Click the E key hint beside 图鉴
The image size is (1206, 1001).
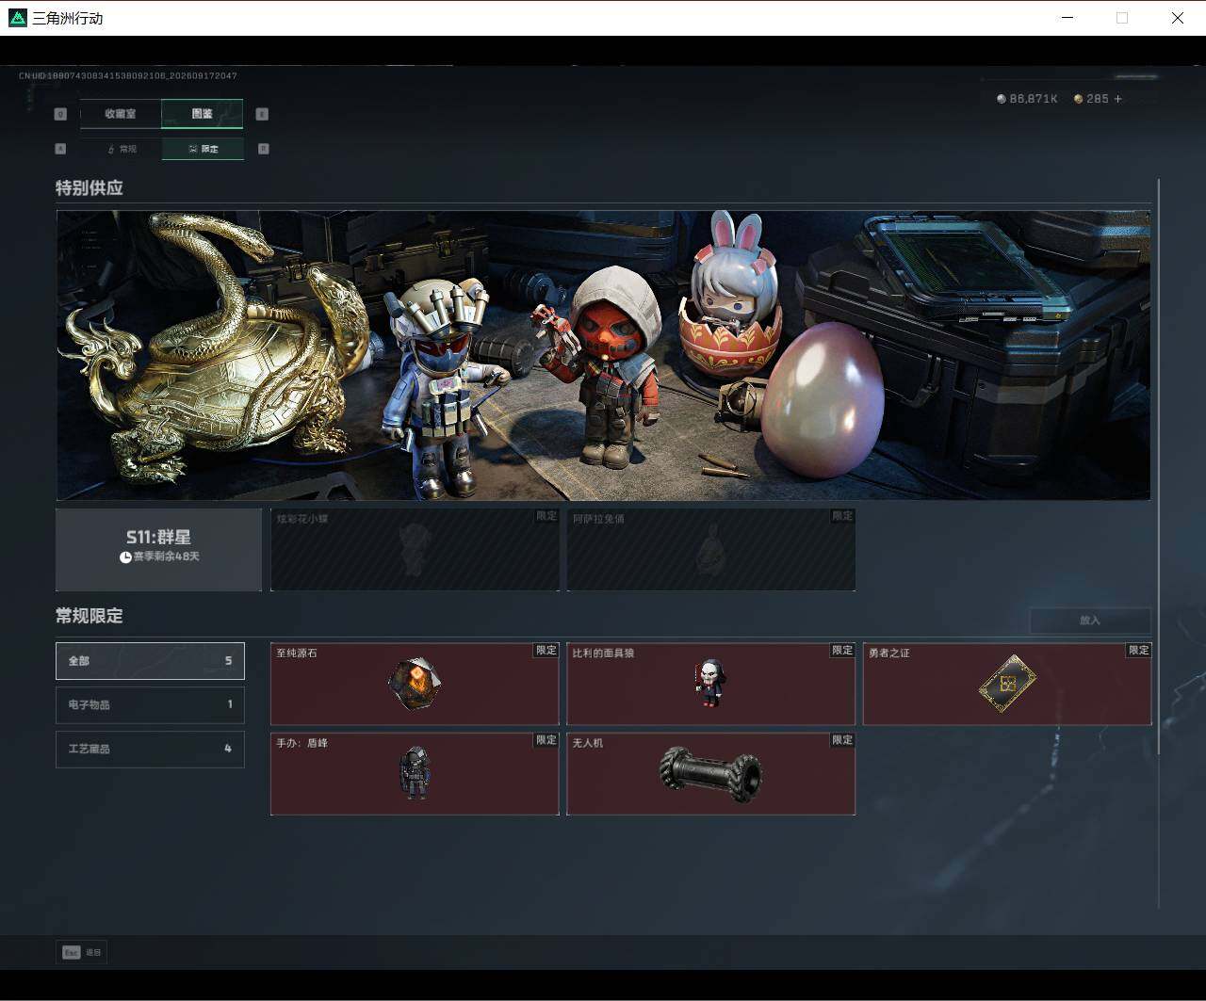tap(262, 114)
